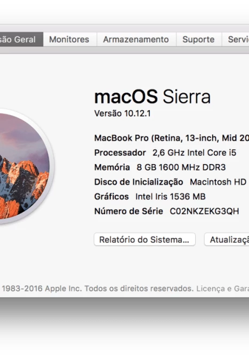The width and height of the screenshot is (249, 359).
Task: Click the 2,6 GHz Intel Core i5 value
Action: (x=195, y=153)
